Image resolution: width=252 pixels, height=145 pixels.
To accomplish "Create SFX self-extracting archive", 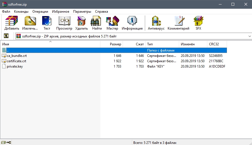I will [198, 23].
